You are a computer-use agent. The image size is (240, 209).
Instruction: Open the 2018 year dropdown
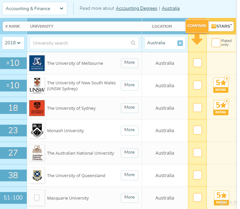(x=13, y=43)
